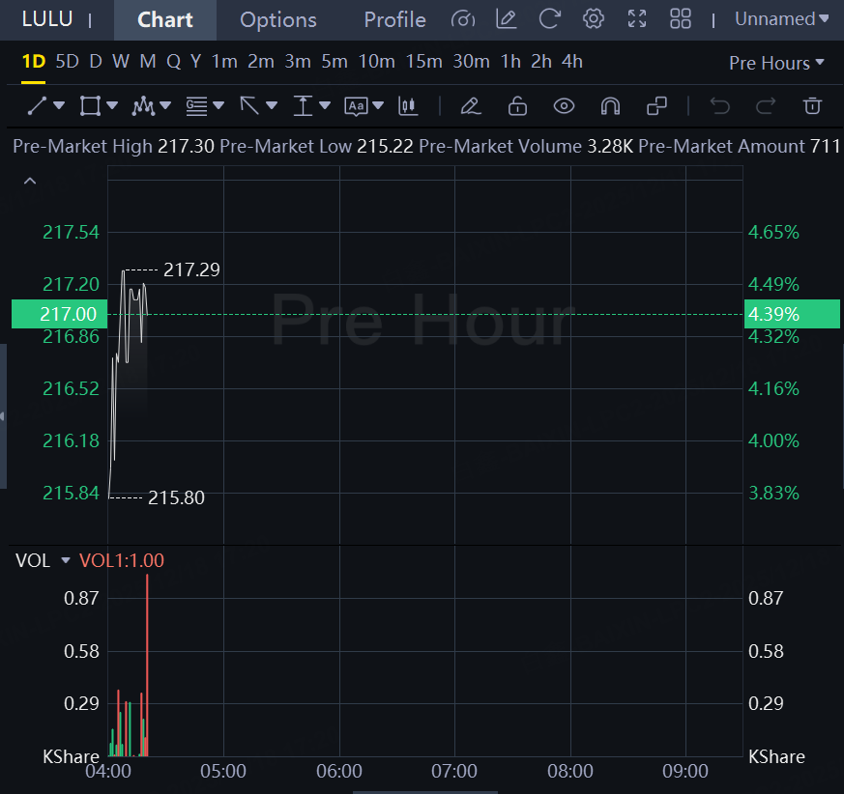Expand wave pattern tool dropdown arrow
The image size is (844, 794).
(165, 105)
